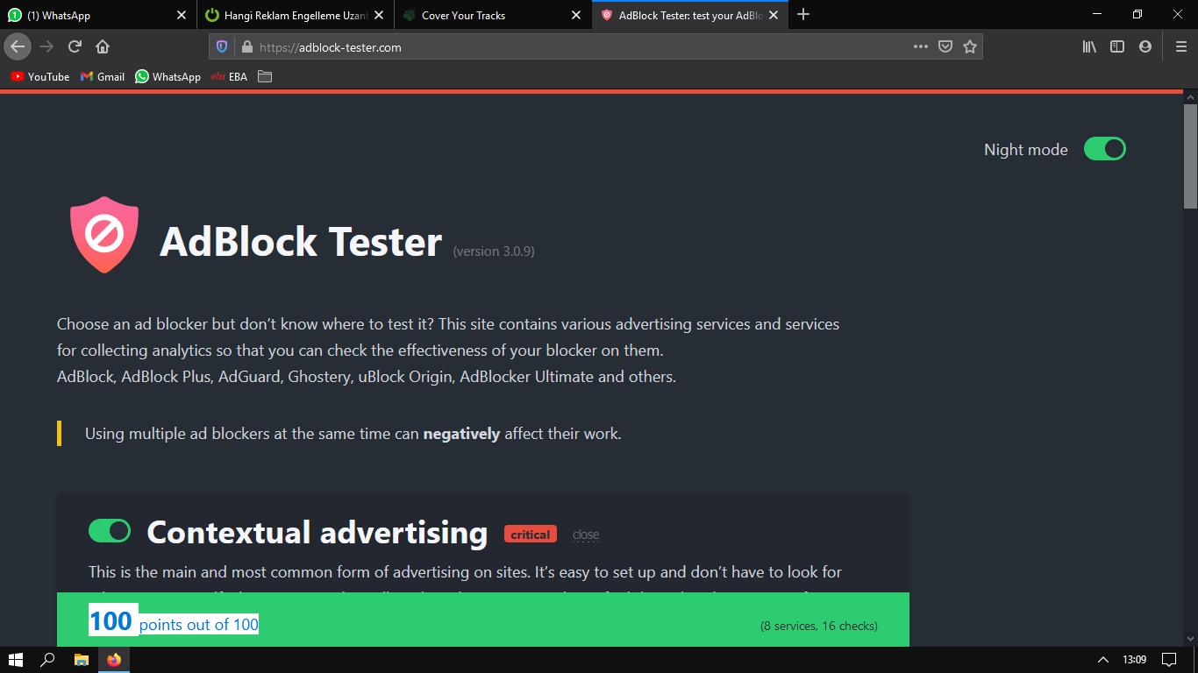Open page actions three-dot menu

920,47
